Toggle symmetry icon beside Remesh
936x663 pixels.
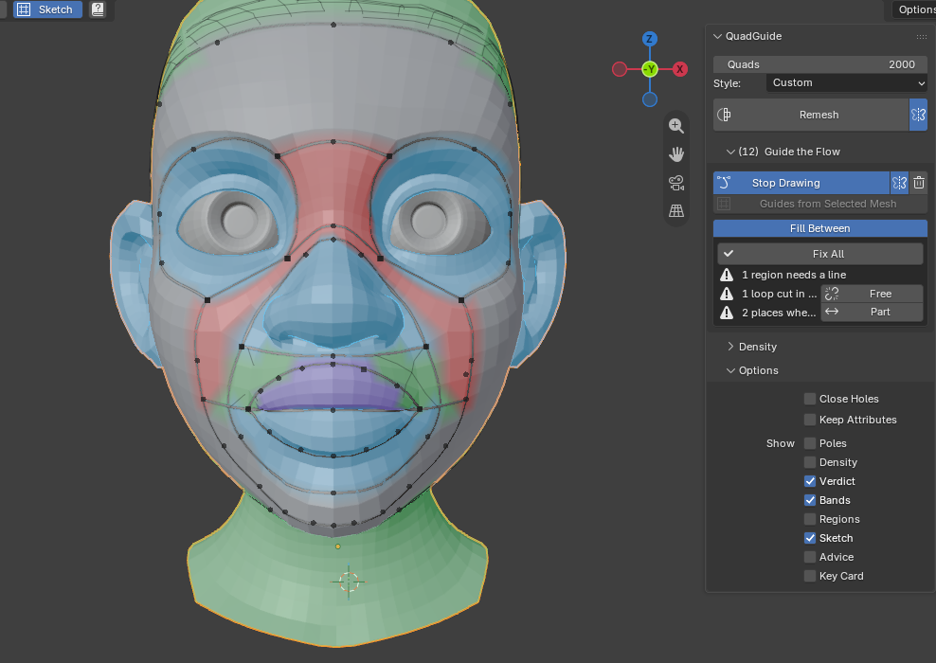pos(918,115)
